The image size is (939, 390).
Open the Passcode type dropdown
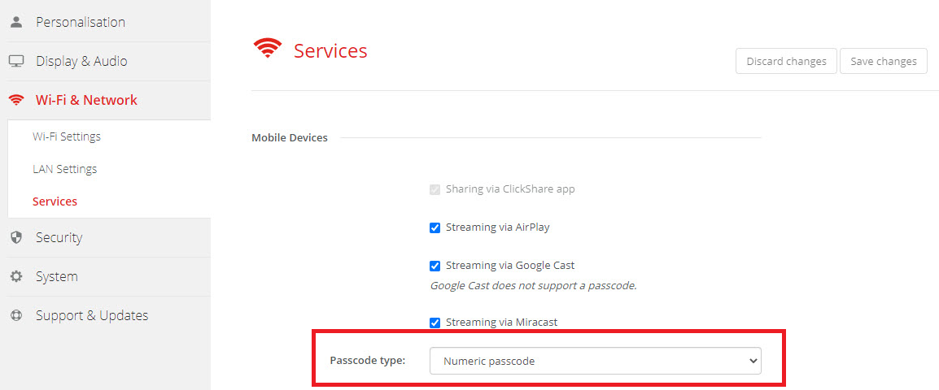click(x=595, y=361)
